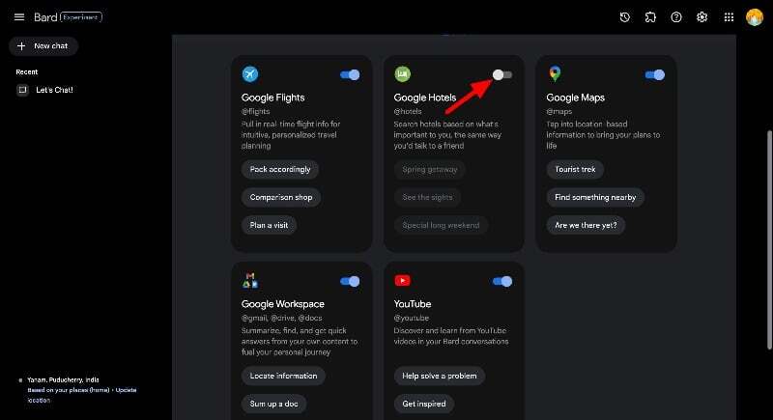Turn off Google Workspace extension toggle

click(x=350, y=281)
